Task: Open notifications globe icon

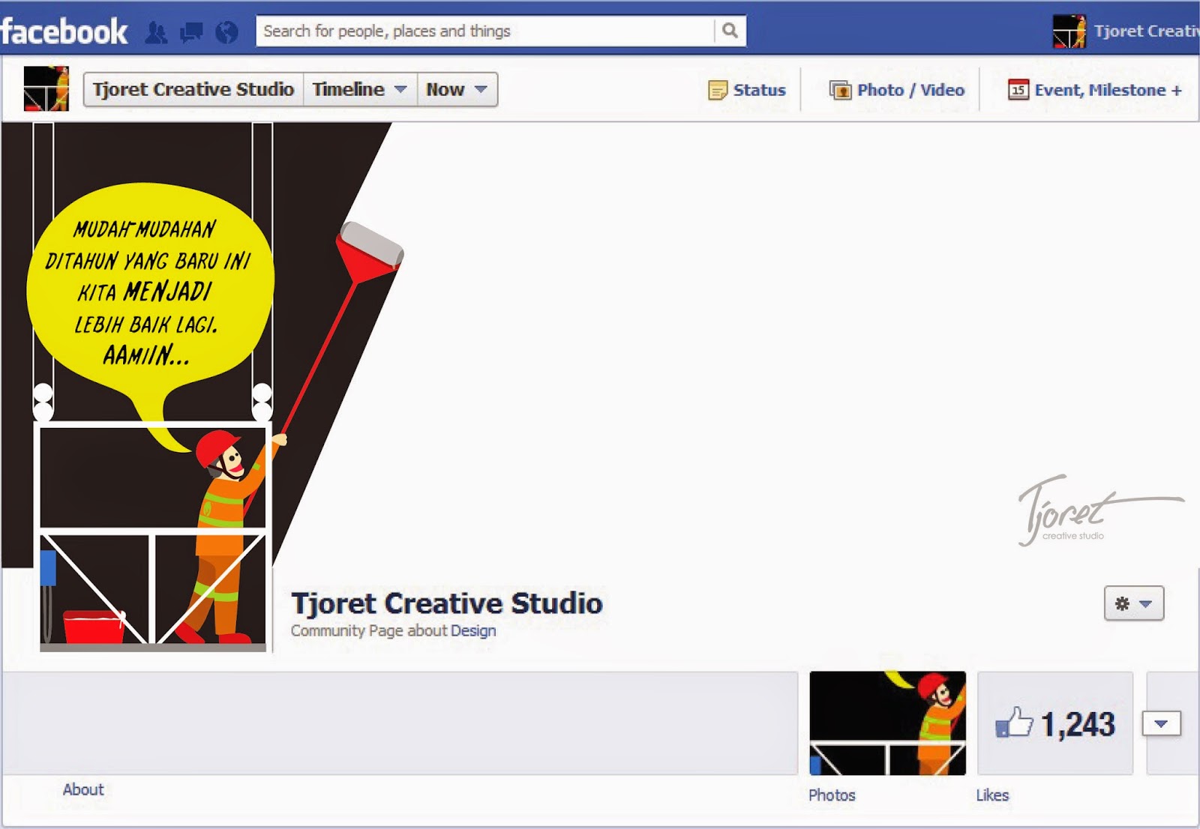Action: (226, 32)
